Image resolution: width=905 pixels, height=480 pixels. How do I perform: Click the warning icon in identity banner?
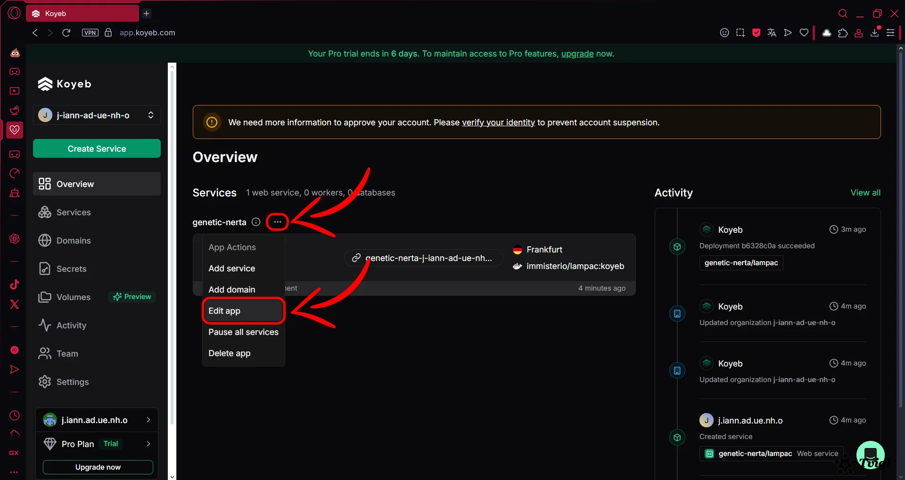coord(212,122)
